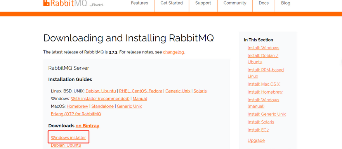Open sidebar Install: Debian / Ubuntu link
Viewport: 342px width, 149px height.
(x=263, y=59)
